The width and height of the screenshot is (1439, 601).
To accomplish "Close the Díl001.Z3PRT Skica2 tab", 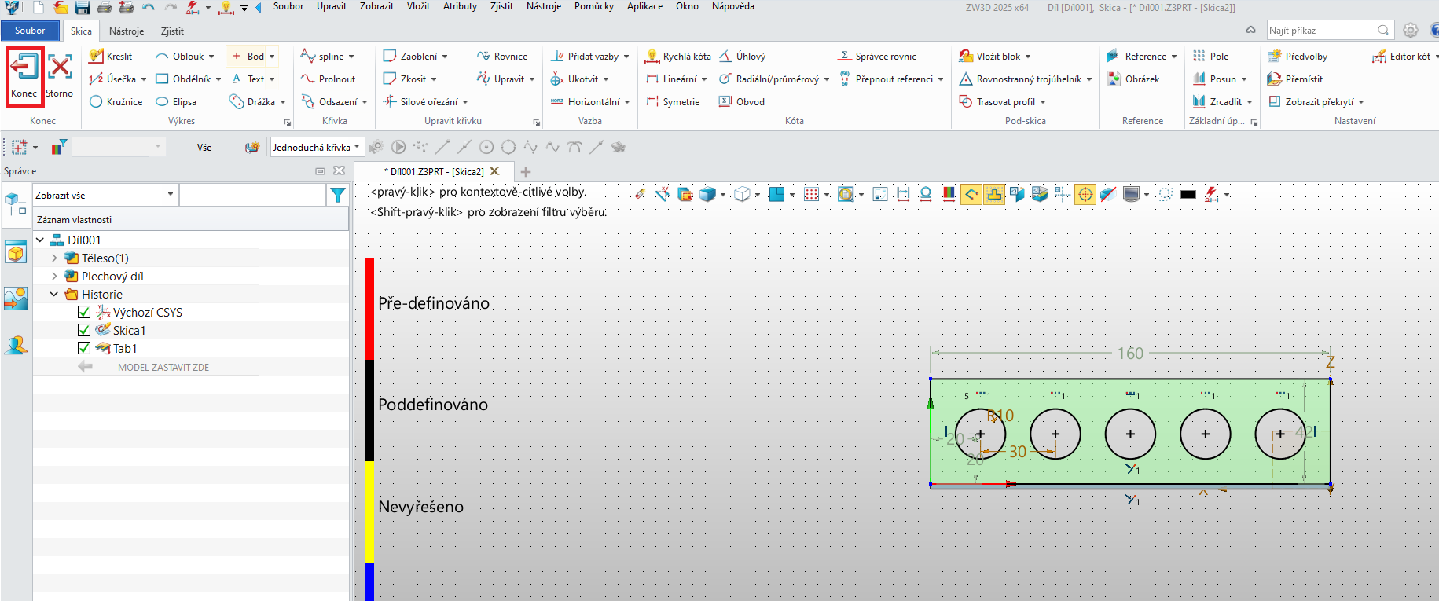I will click(x=494, y=171).
